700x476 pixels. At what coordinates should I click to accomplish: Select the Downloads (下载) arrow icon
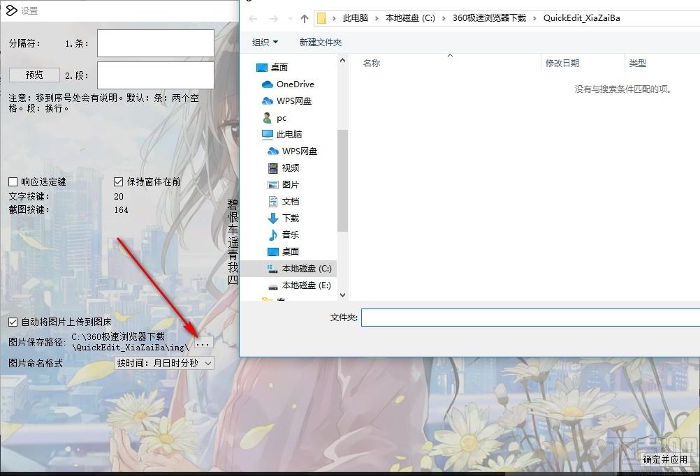(x=273, y=218)
